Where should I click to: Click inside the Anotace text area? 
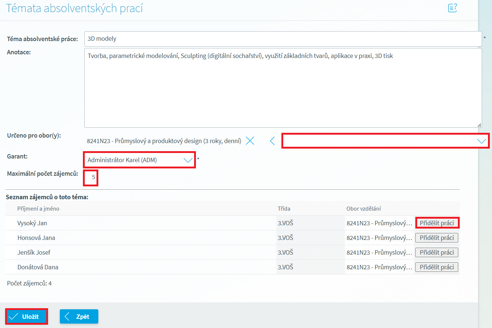tap(283, 88)
